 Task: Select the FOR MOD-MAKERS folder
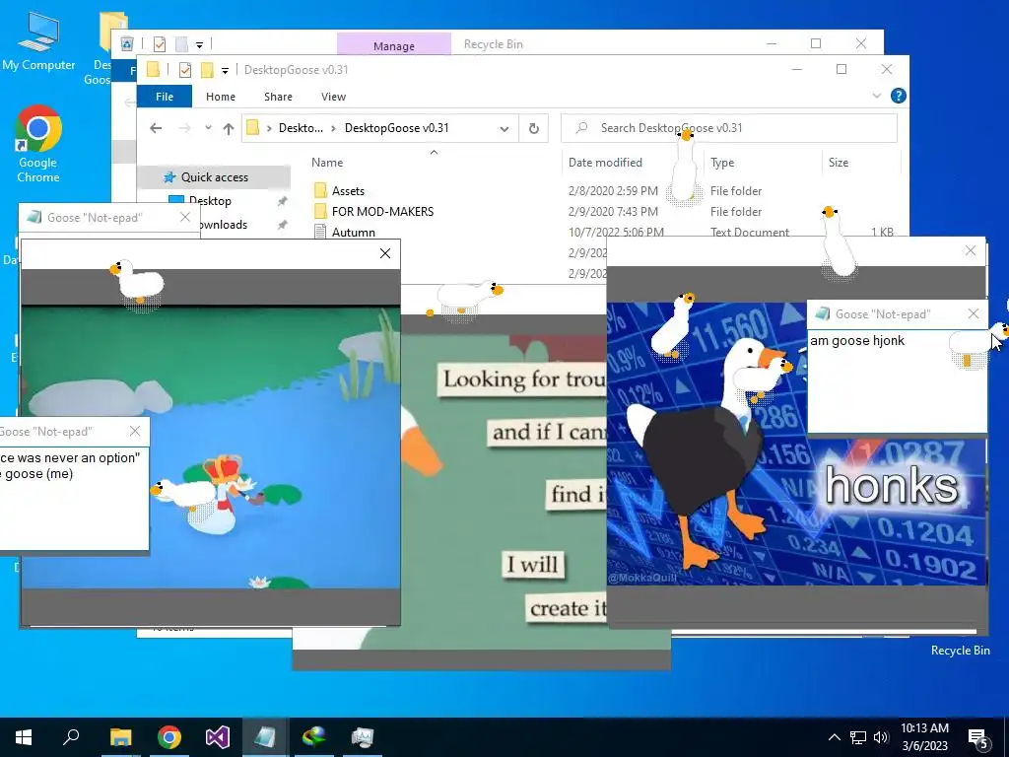click(383, 212)
